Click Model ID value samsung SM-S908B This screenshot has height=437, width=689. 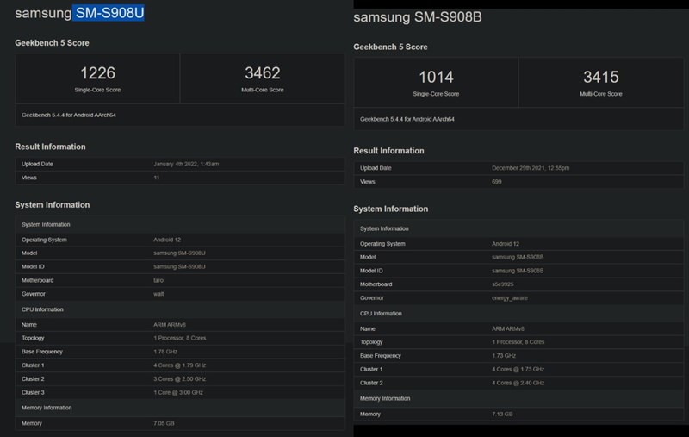518,271
